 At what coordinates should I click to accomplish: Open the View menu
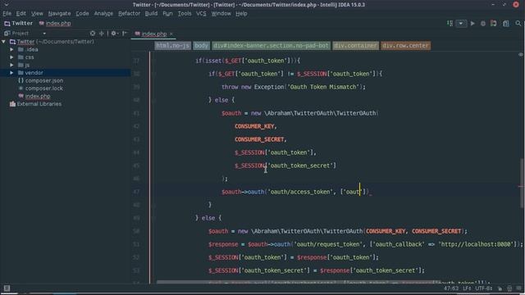[37, 14]
